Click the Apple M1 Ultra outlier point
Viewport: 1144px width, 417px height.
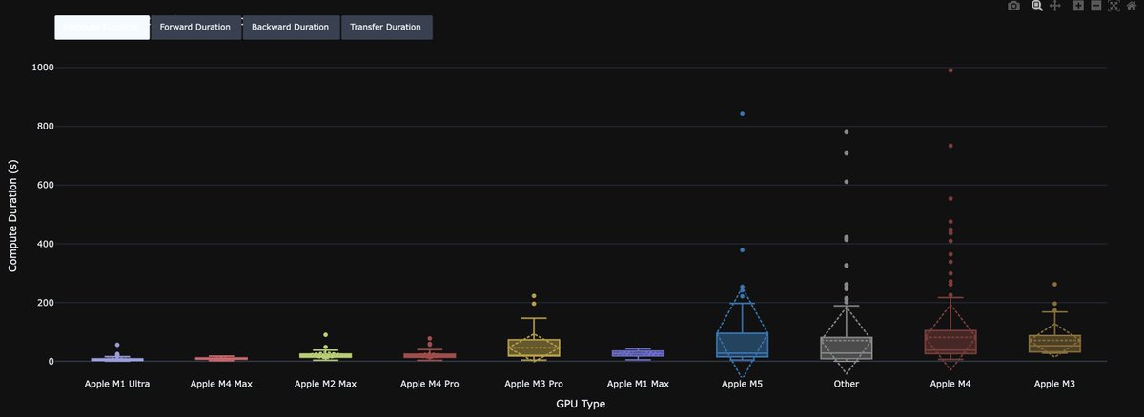117,345
